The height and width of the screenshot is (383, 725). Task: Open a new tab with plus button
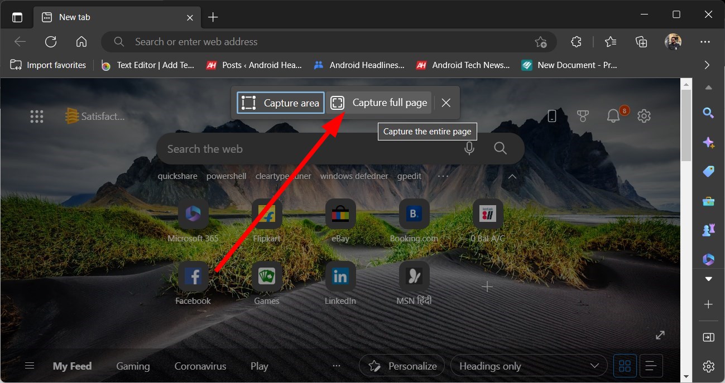(213, 17)
